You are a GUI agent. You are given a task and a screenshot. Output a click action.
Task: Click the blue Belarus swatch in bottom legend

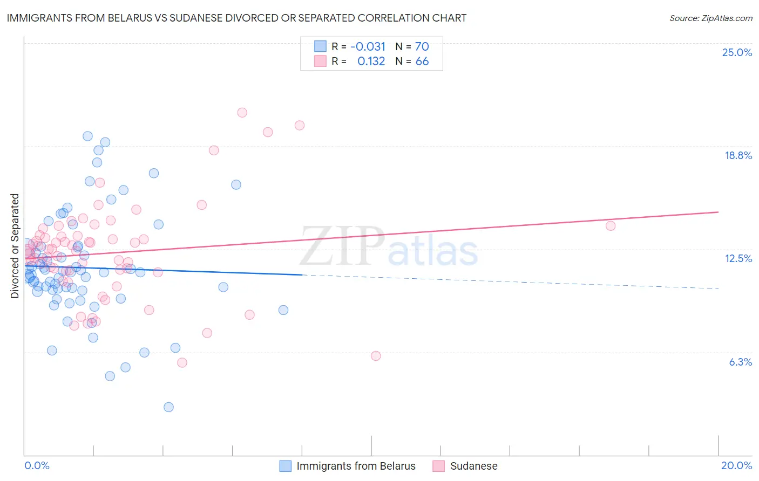[285, 466]
